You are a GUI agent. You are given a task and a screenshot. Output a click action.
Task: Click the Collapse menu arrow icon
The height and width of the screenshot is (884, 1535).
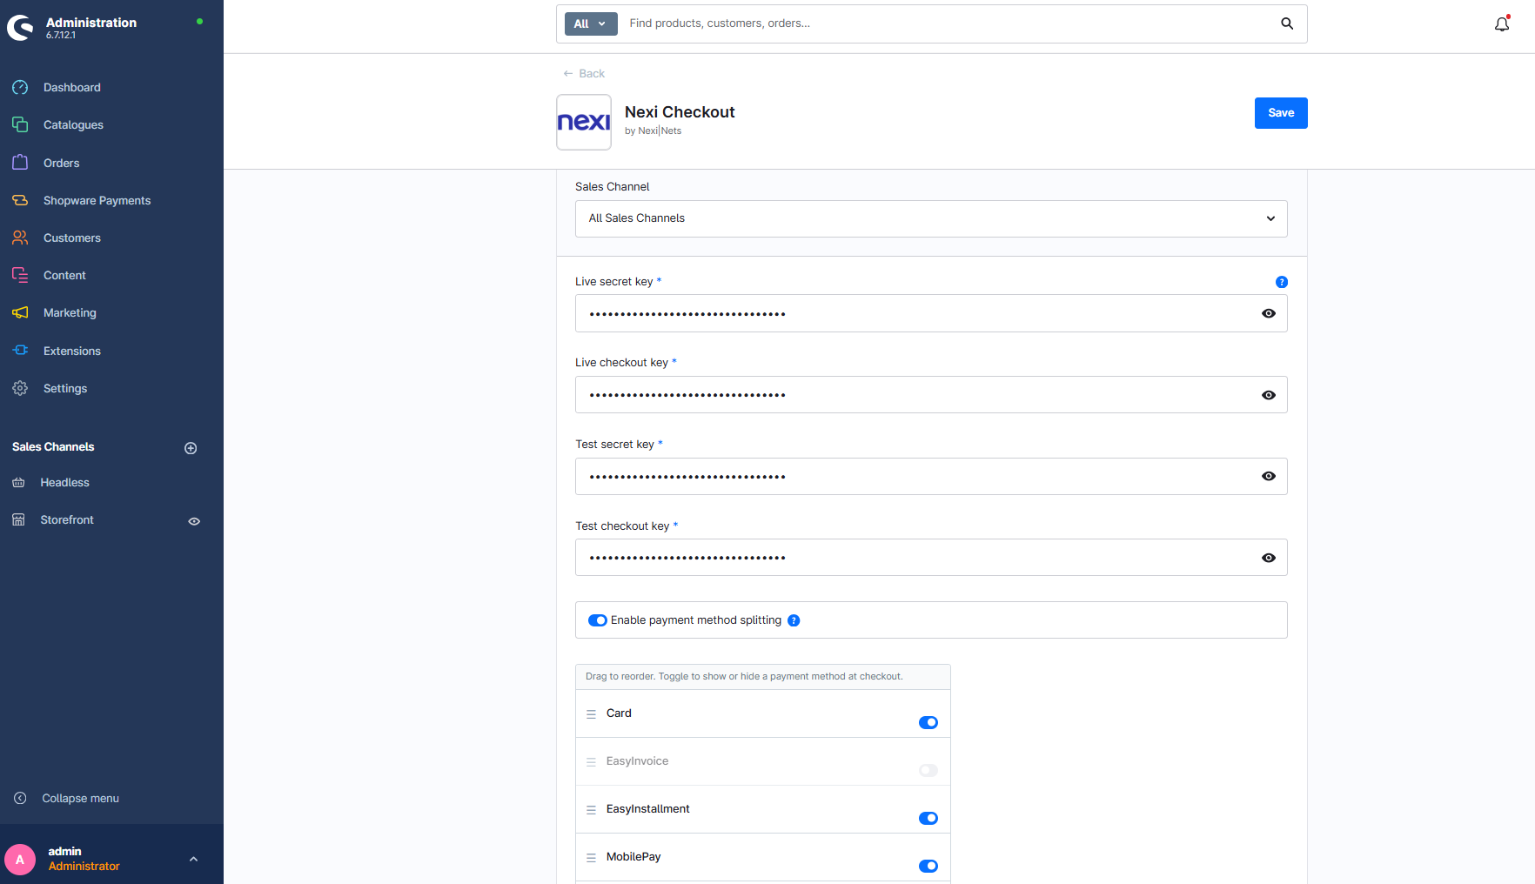click(x=20, y=798)
